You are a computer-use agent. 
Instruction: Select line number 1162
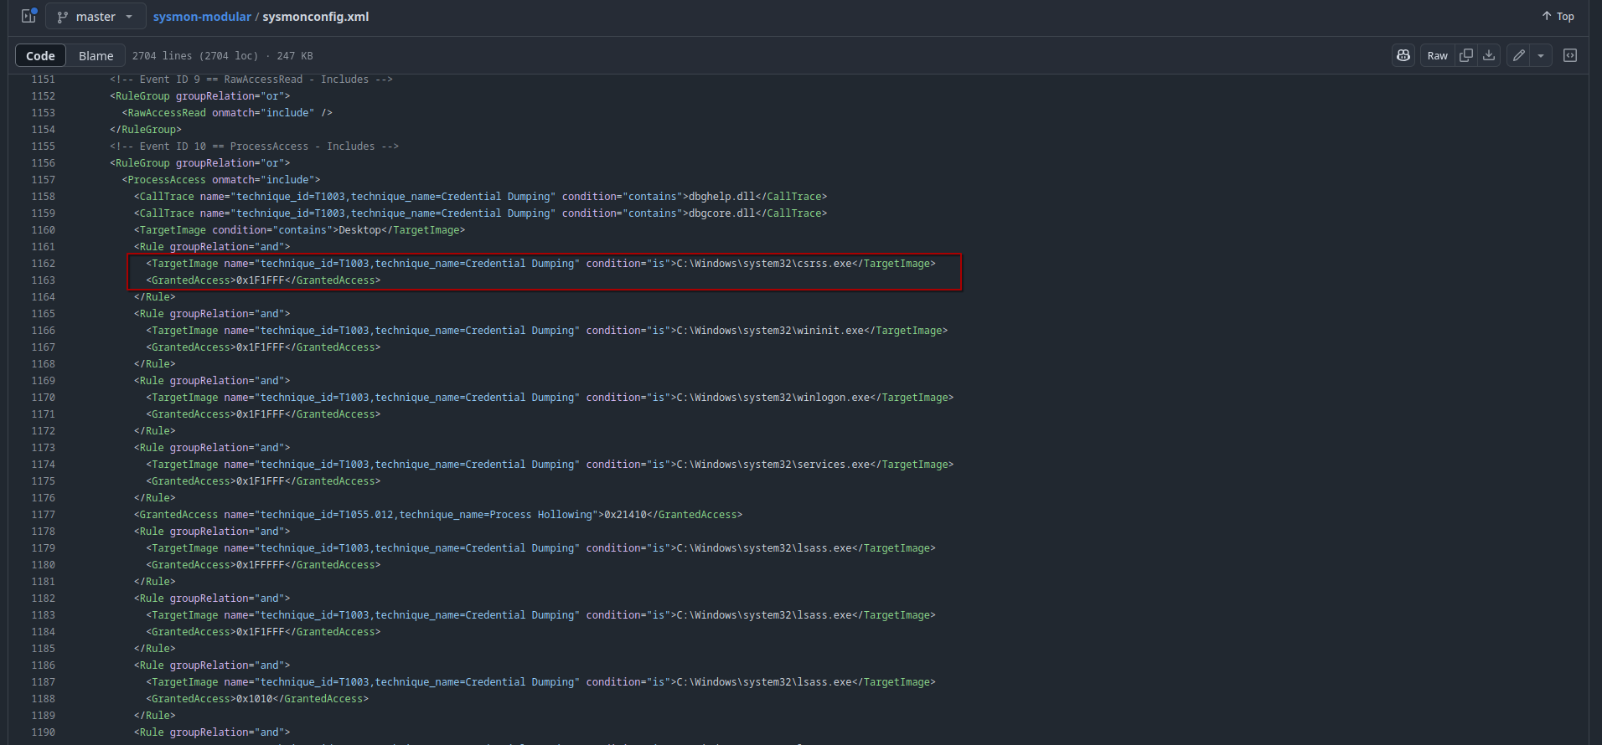click(43, 264)
